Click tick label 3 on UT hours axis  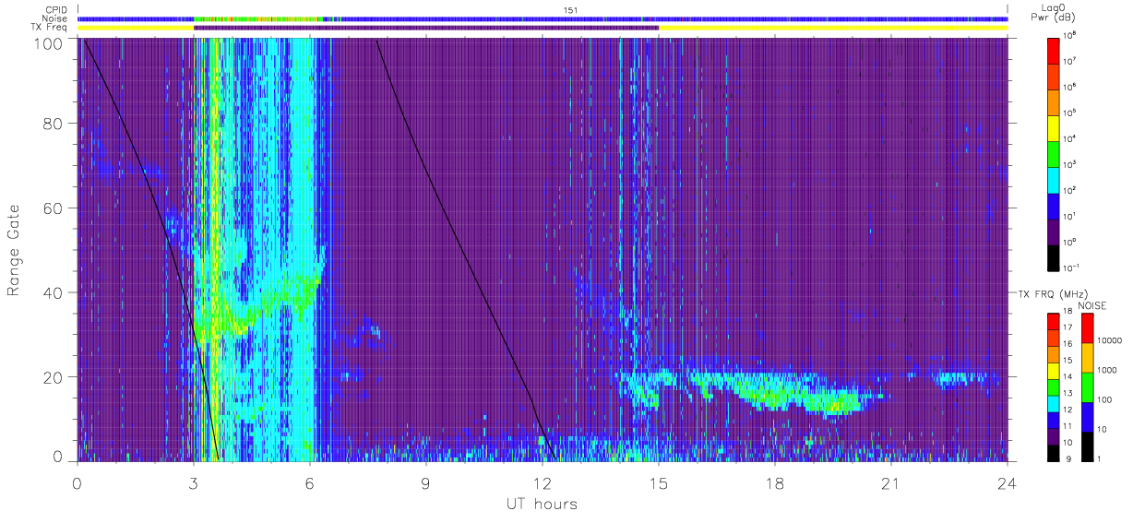pyautogui.click(x=193, y=482)
